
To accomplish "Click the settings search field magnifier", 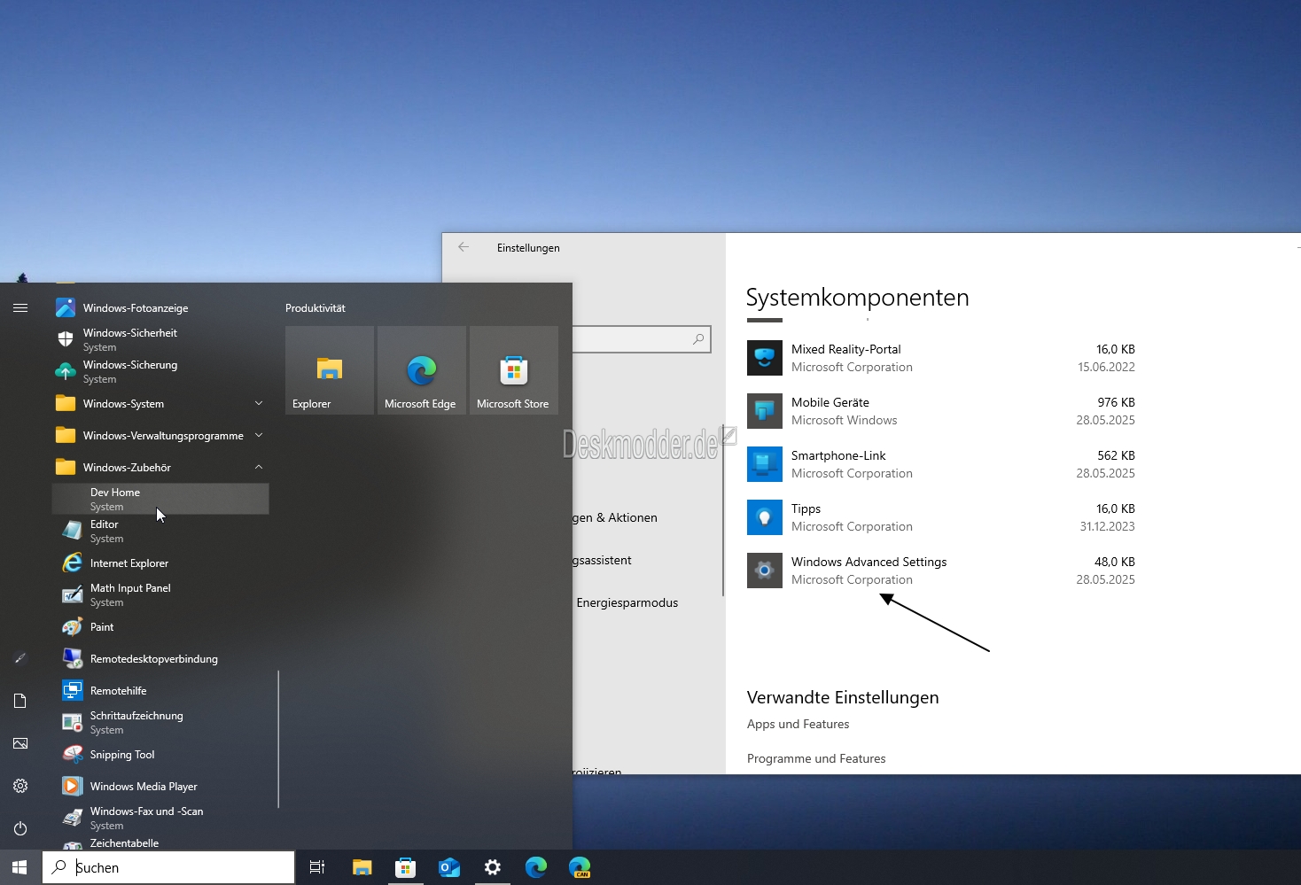I will coord(698,339).
